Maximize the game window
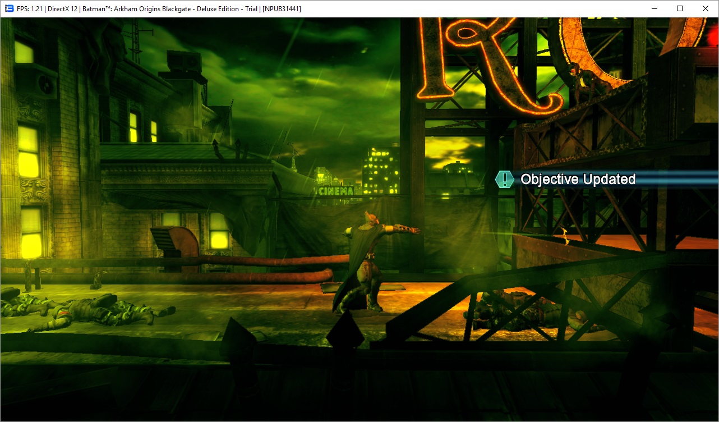 tap(680, 9)
